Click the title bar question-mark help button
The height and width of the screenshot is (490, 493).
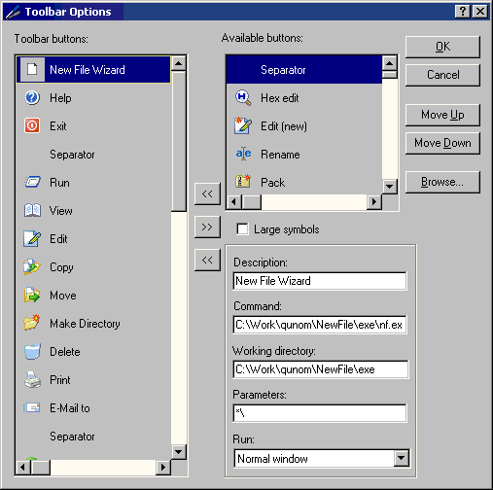coord(463,12)
